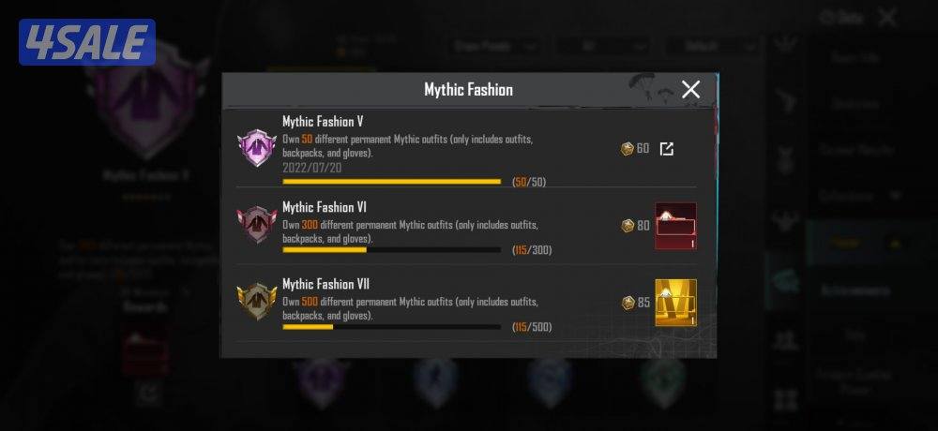Screen dimensions: 938x431
Task: Close the Mythic Fashion dialog
Action: pos(690,90)
